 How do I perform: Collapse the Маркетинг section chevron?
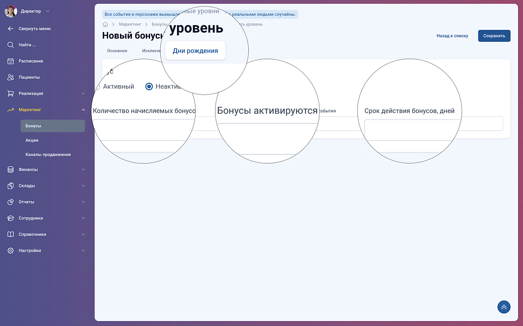click(x=83, y=110)
